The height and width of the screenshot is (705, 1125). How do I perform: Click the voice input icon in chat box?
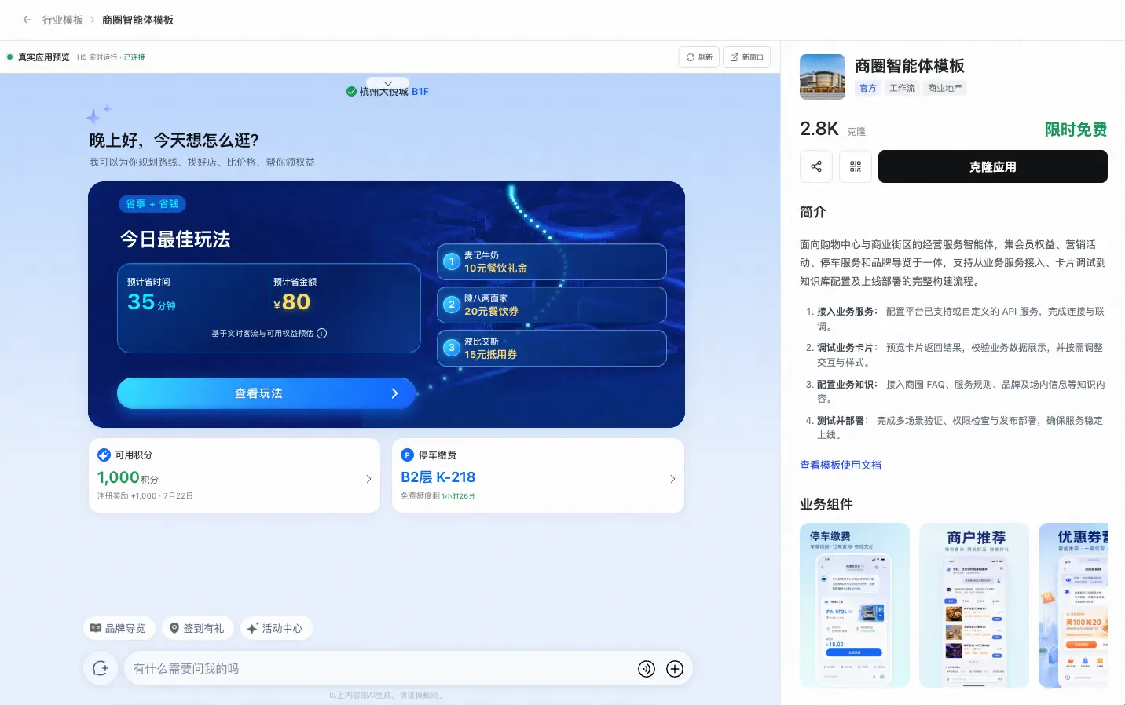click(x=647, y=669)
